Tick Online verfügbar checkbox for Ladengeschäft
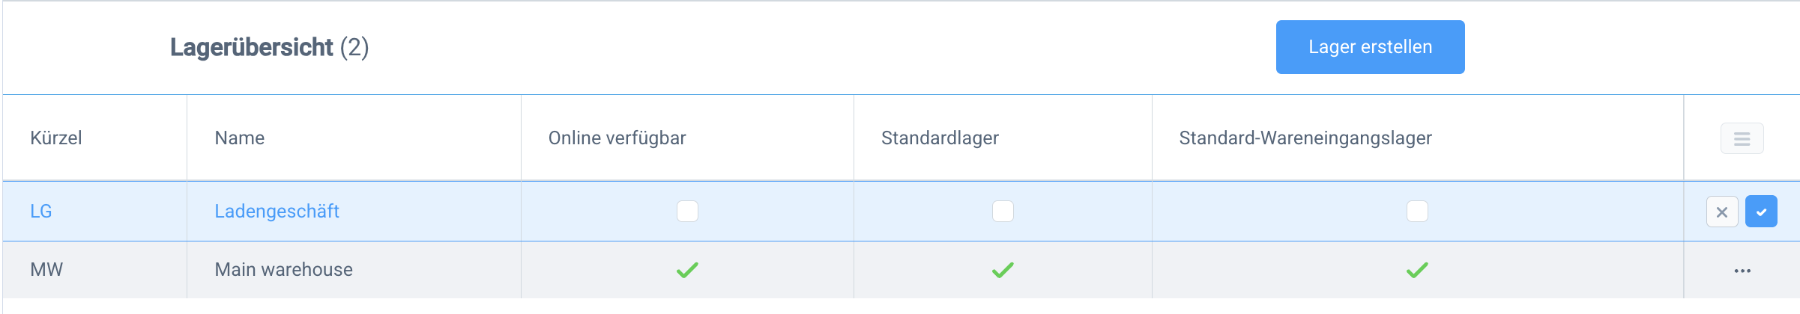 [x=687, y=212]
